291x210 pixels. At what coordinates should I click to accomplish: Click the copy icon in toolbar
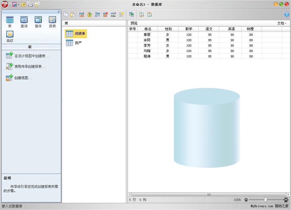click(66, 15)
